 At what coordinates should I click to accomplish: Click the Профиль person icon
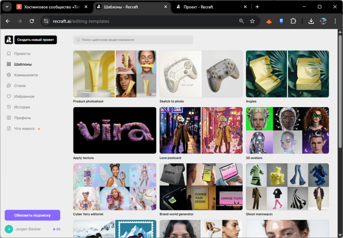pos(9,118)
